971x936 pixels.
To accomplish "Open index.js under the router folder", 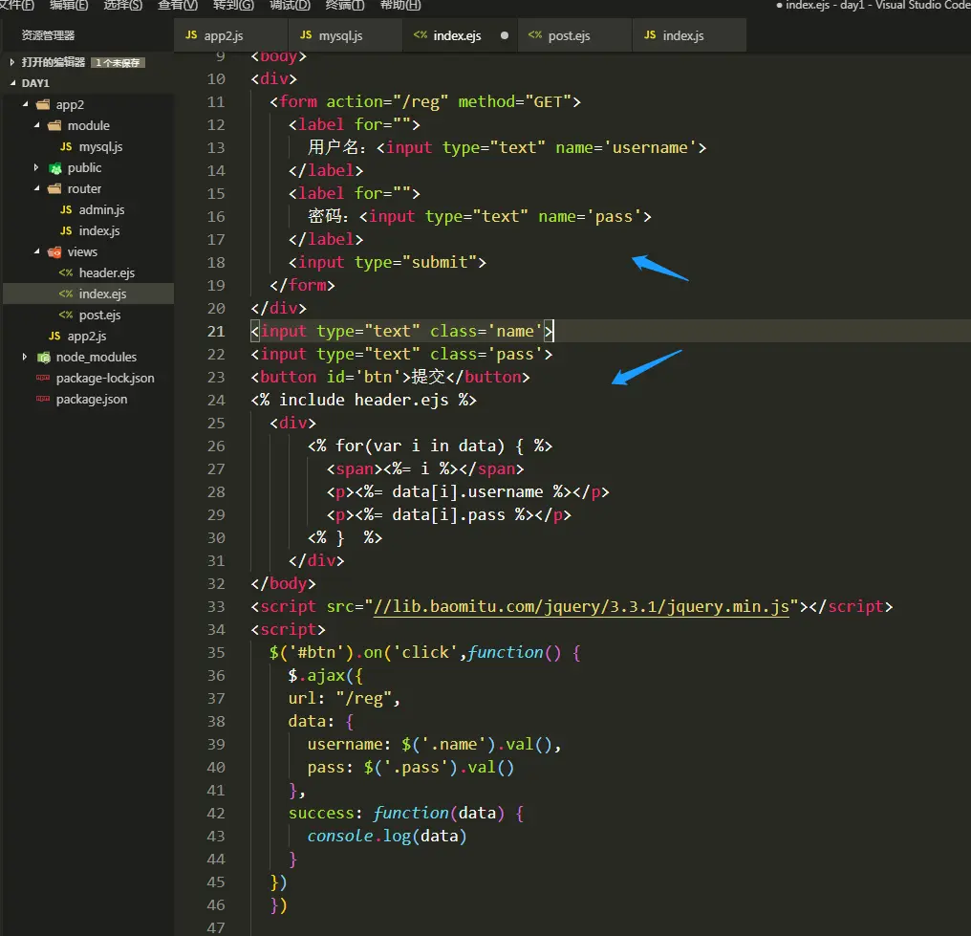I will coord(99,231).
